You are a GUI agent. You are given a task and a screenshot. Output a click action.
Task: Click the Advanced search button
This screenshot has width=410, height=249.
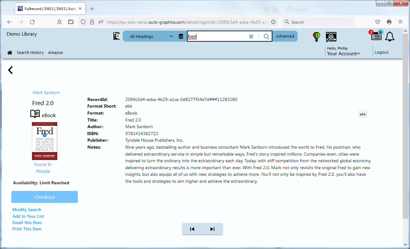coord(285,36)
